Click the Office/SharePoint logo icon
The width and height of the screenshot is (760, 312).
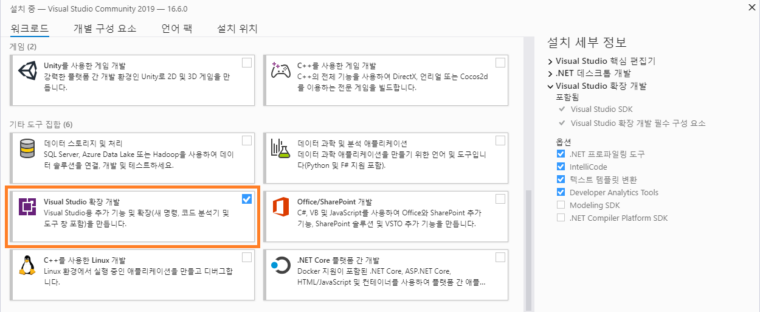280,207
